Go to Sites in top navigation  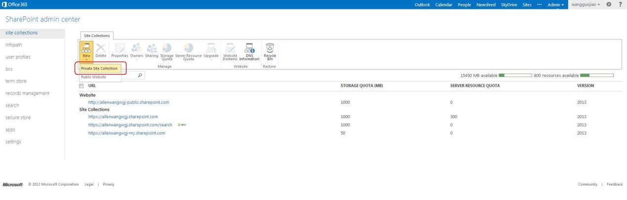pos(527,5)
